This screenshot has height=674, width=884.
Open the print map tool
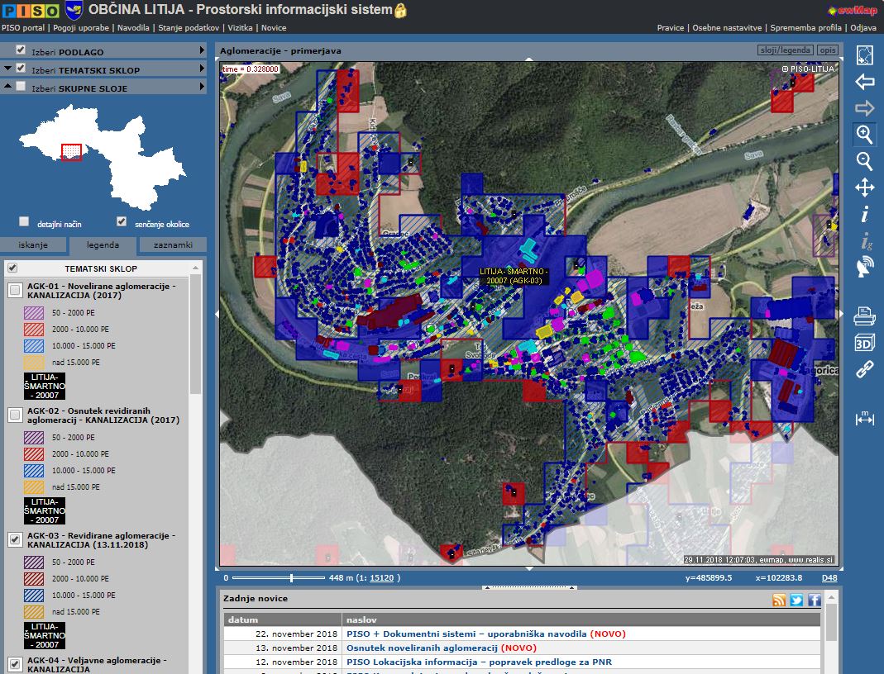point(864,315)
